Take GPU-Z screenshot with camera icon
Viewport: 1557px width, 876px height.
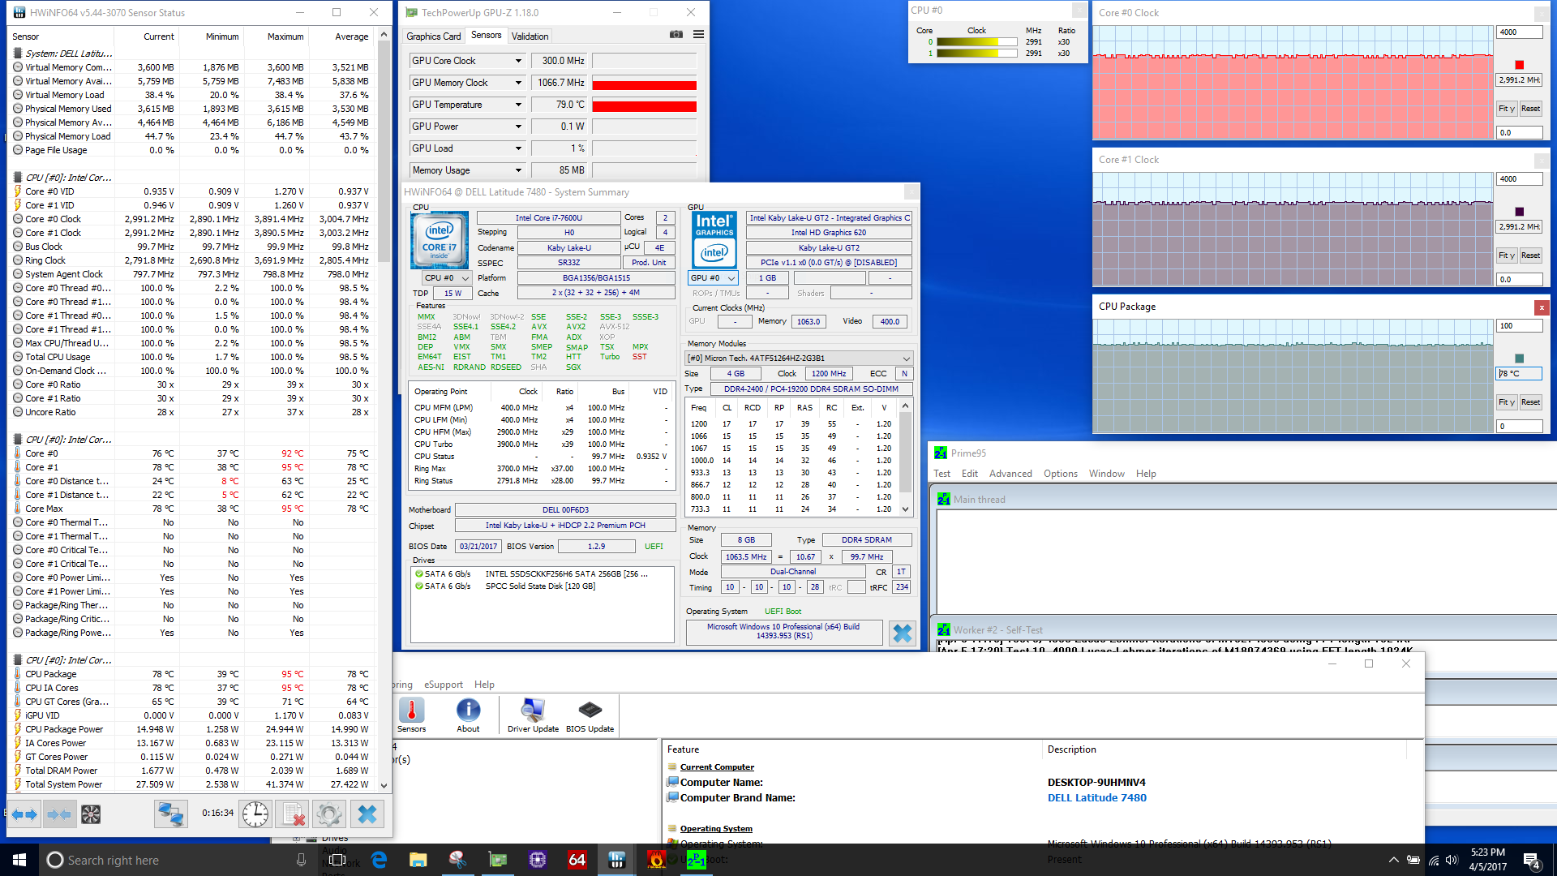pyautogui.click(x=676, y=35)
